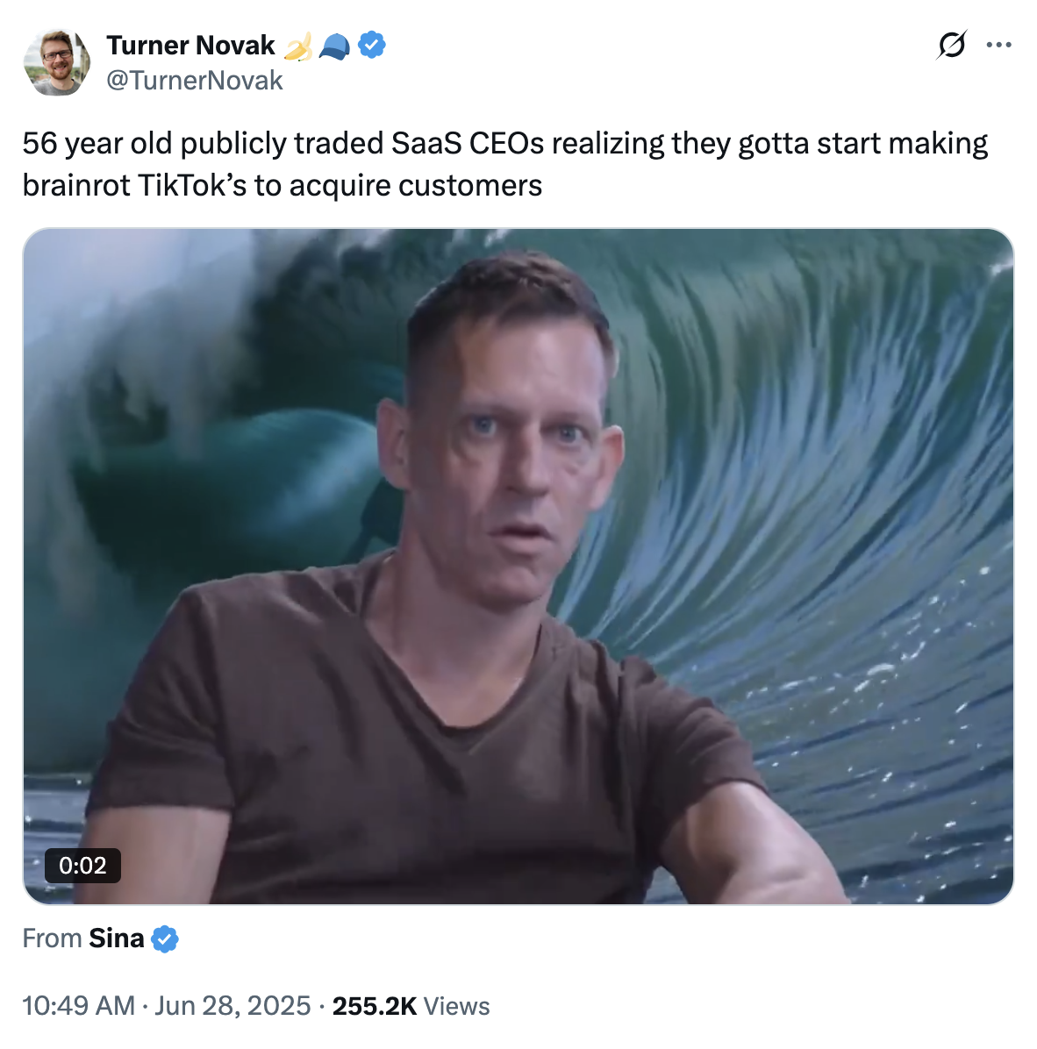This screenshot has width=1037, height=1049.
Task: Click the verified badge next to Sina
Action: tap(164, 938)
